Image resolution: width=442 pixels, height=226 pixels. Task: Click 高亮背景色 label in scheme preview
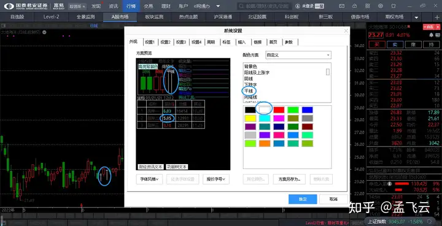click(x=148, y=66)
